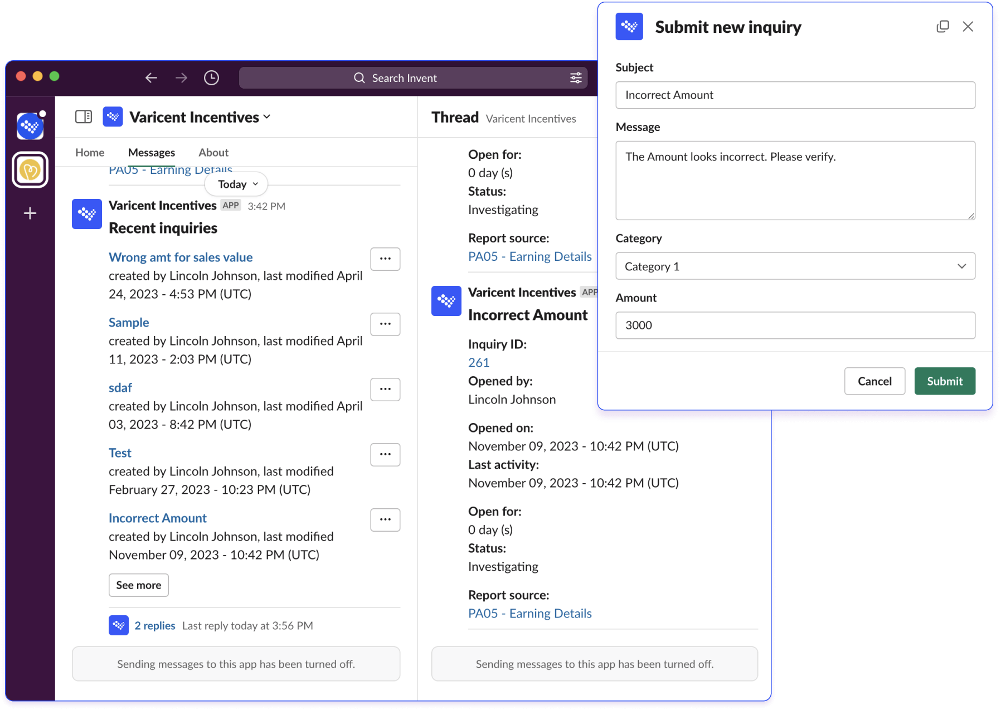Select Varicent workspace icon in sidebar

(x=30, y=127)
